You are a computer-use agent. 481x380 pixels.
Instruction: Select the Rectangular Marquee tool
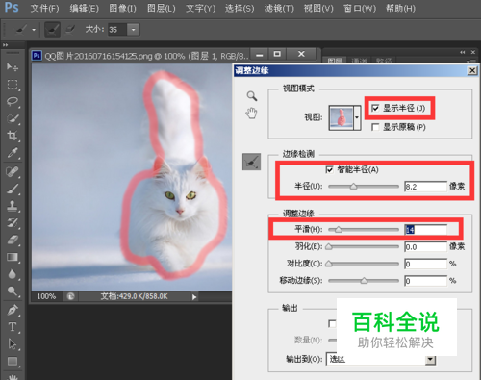click(13, 85)
